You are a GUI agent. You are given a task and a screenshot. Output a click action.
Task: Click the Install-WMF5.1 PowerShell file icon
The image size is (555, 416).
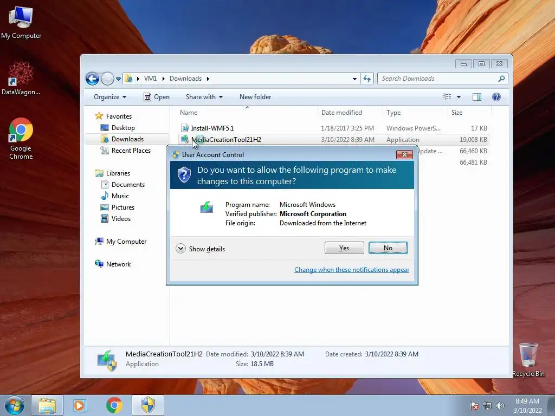pyautogui.click(x=185, y=128)
